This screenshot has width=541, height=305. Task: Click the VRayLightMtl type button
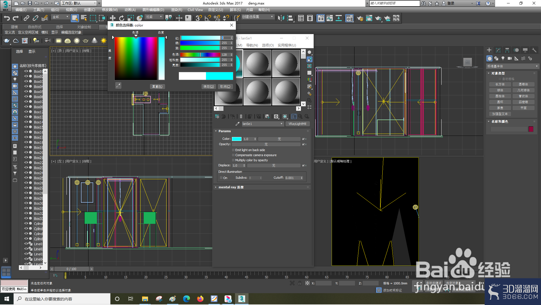click(297, 124)
